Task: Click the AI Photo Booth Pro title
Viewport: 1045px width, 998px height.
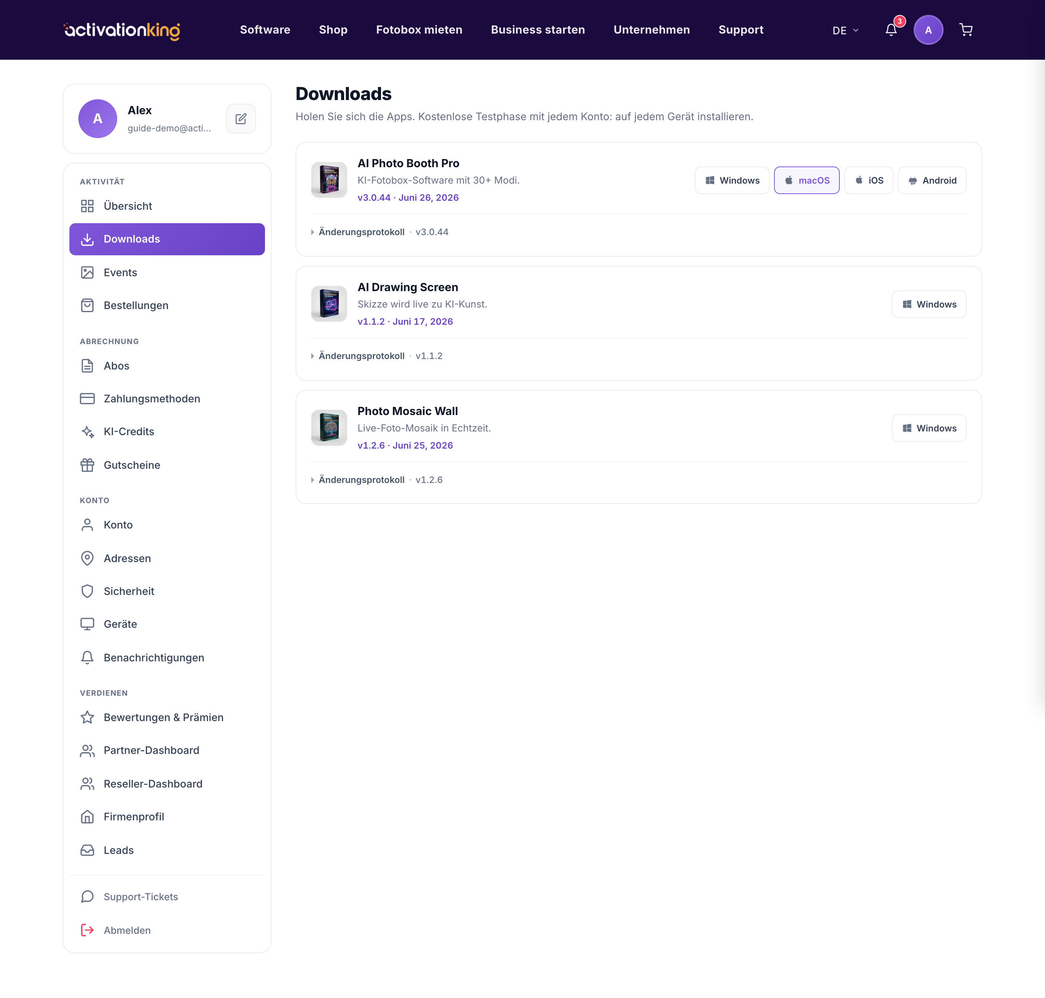Action: pos(409,163)
